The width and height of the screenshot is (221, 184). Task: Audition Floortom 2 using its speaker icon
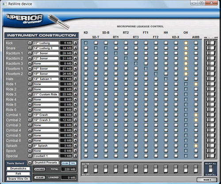76,74
